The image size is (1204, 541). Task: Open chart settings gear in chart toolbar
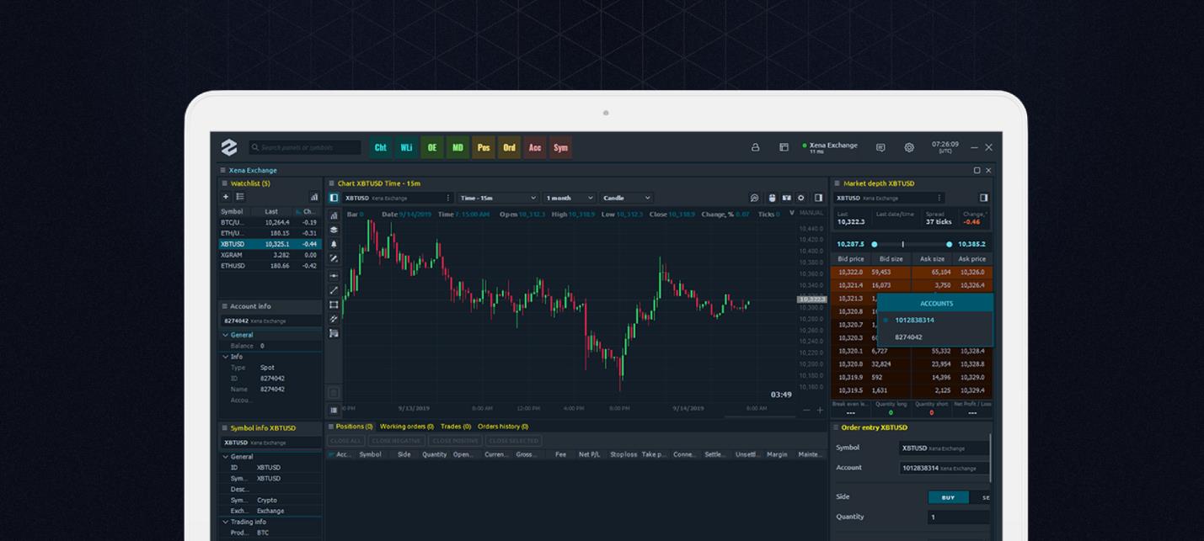click(801, 198)
